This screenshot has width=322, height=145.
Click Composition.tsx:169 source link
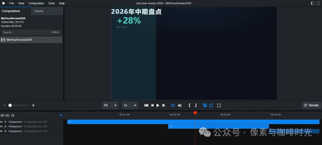(35, 127)
